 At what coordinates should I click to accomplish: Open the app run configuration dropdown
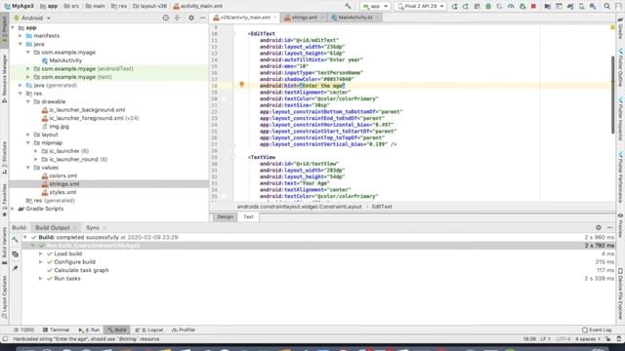375,6
